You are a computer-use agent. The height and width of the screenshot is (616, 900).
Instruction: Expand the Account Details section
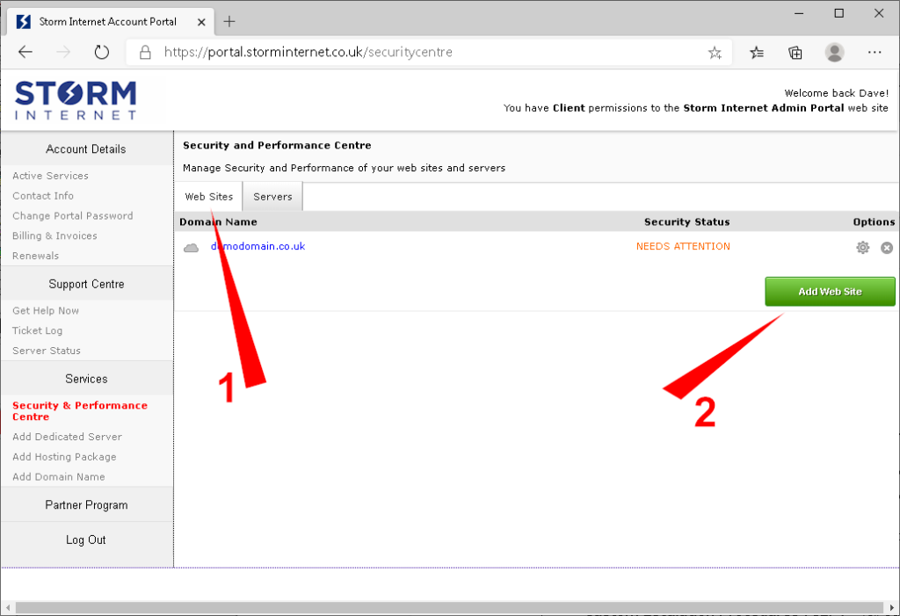pyautogui.click(x=86, y=149)
